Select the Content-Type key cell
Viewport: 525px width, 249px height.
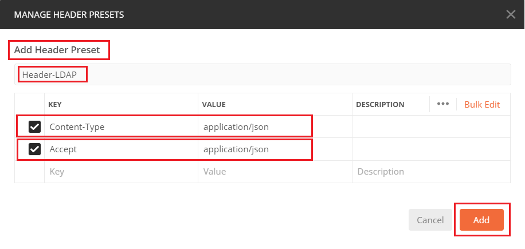120,127
